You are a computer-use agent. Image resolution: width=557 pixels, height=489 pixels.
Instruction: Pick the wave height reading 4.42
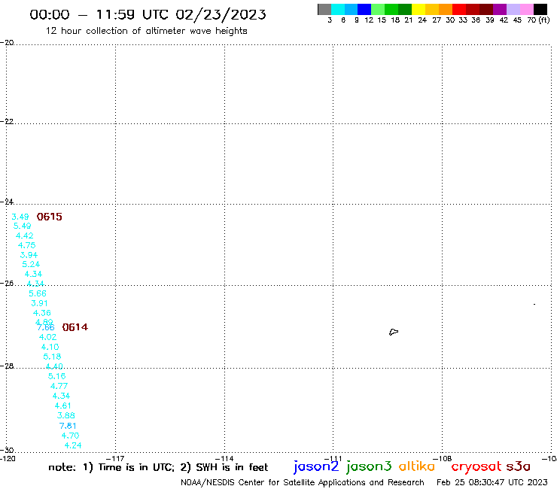point(25,235)
